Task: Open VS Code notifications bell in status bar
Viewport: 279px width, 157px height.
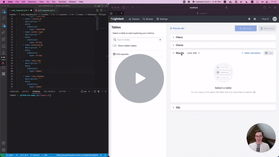Action: (105, 155)
